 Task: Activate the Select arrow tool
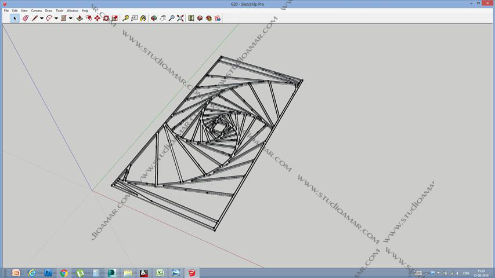[15, 19]
